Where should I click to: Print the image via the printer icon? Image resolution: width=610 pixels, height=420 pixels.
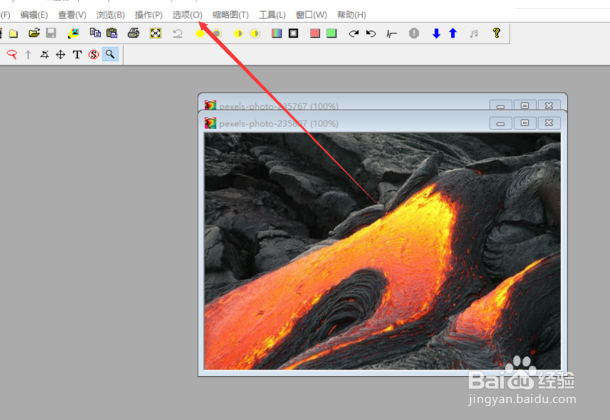coord(134,33)
